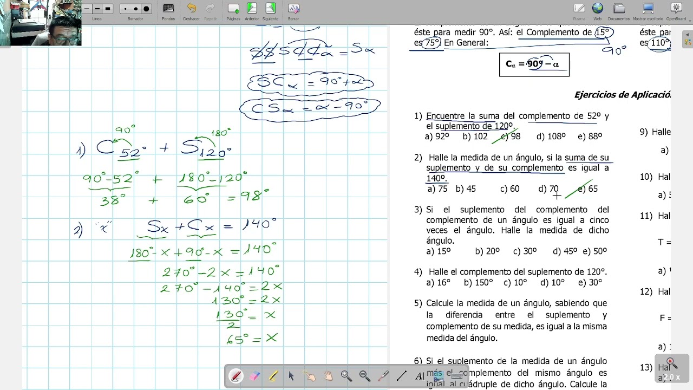This screenshot has width=693, height=390.
Task: Click answer option e) 30° in exercise 4
Action: click(x=590, y=283)
